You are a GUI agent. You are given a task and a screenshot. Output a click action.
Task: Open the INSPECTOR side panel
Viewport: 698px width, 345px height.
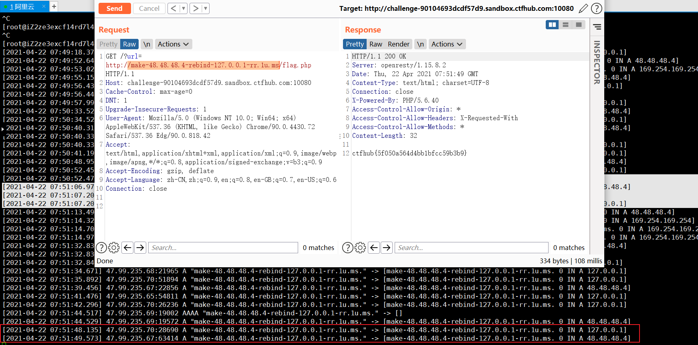point(597,62)
